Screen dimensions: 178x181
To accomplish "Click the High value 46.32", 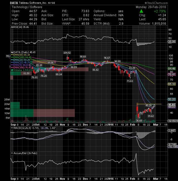I will click(x=33, y=15).
